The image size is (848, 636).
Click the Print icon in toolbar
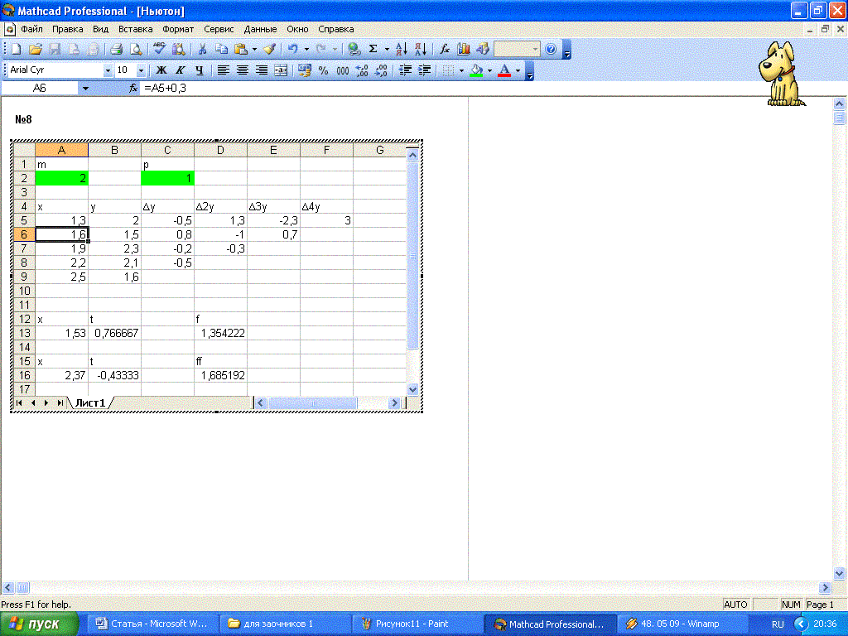pos(117,50)
